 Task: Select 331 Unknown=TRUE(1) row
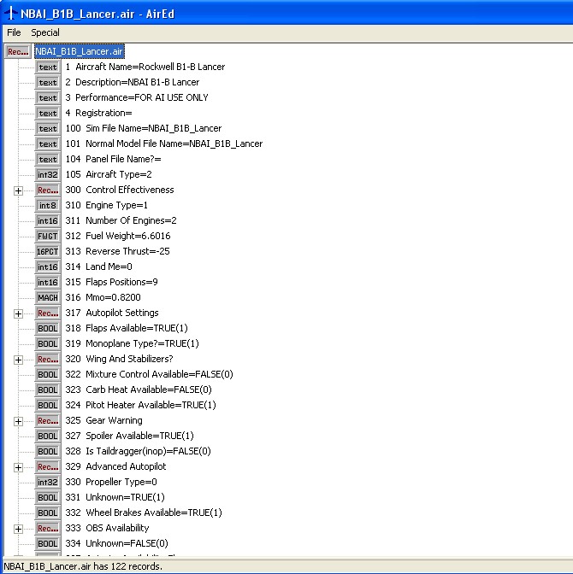pyautogui.click(x=115, y=497)
